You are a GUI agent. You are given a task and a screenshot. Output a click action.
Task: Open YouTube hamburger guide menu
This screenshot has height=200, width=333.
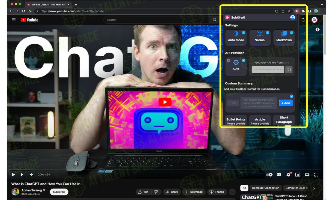14,20
